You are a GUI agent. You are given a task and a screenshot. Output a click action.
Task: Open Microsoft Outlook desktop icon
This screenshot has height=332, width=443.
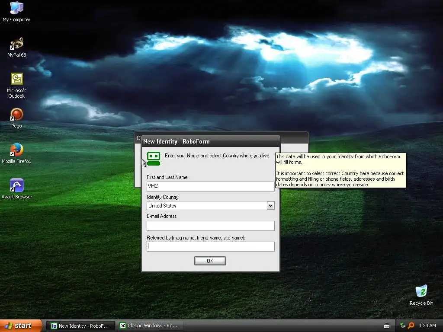16,85
